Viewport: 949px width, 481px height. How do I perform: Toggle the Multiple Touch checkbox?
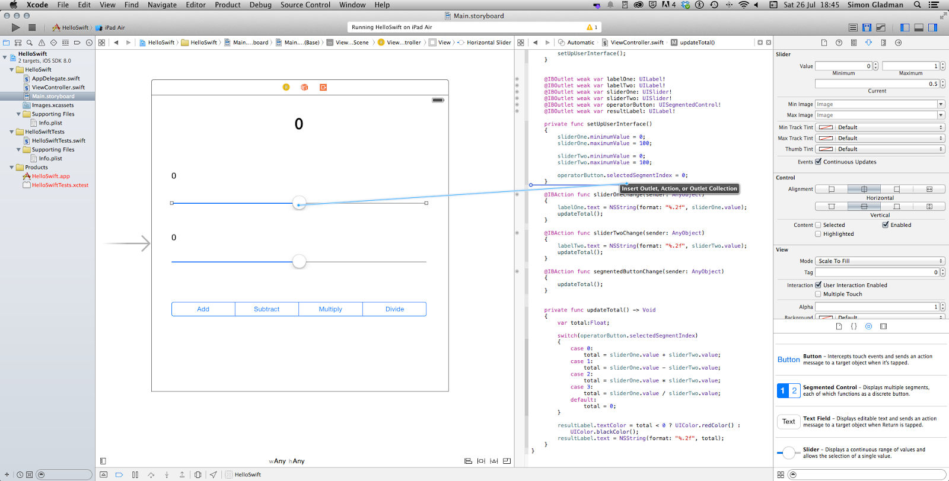[x=819, y=294]
